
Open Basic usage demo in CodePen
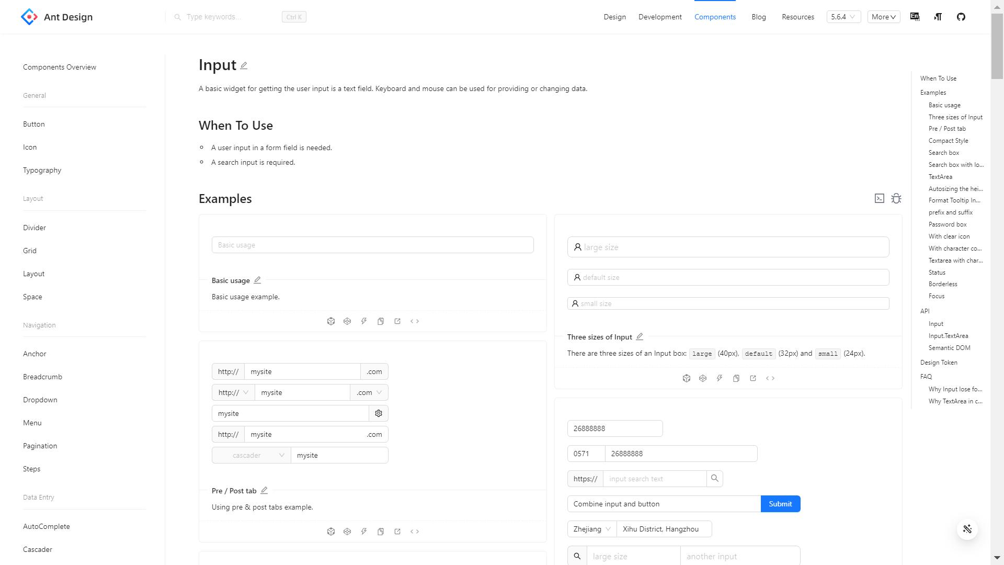tap(347, 321)
